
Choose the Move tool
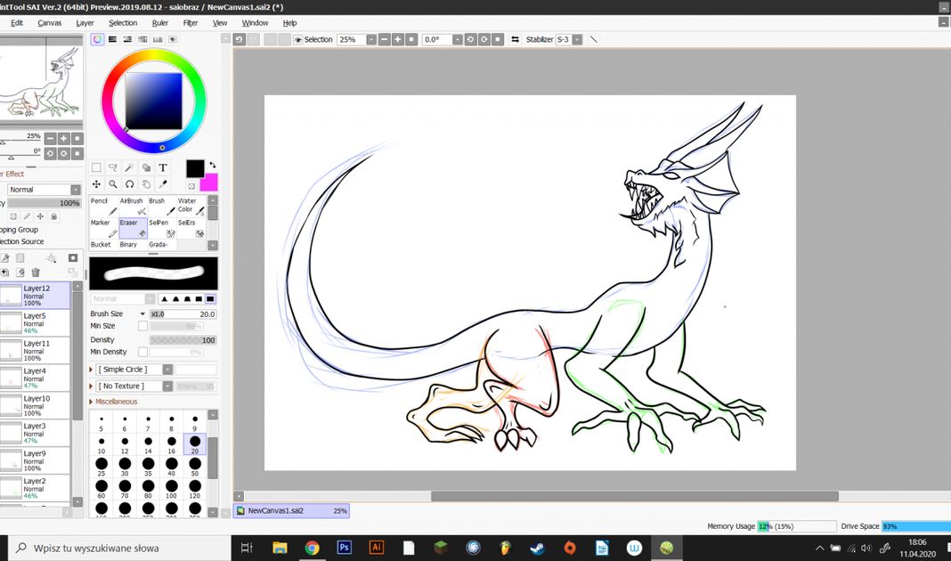[x=96, y=184]
